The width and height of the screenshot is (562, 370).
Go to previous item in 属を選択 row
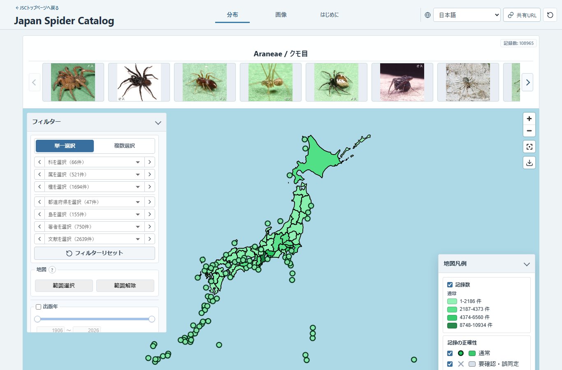point(39,175)
